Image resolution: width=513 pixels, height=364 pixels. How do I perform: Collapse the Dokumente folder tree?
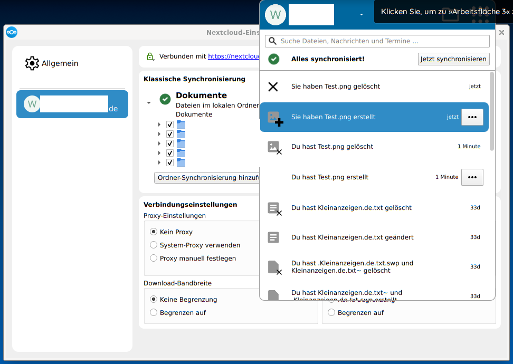[149, 103]
